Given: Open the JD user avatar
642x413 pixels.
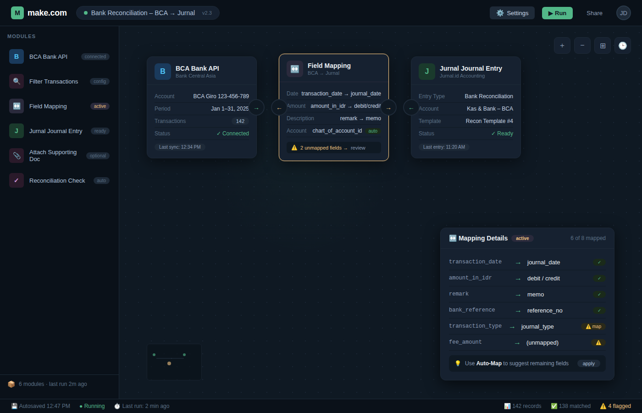Looking at the screenshot, I should [624, 13].
